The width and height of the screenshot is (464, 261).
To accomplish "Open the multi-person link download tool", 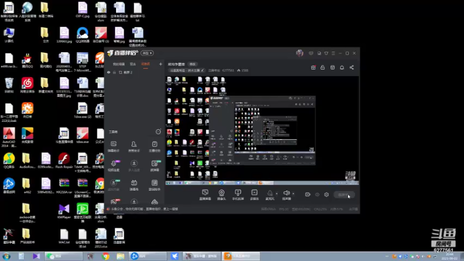I will [x=134, y=166].
